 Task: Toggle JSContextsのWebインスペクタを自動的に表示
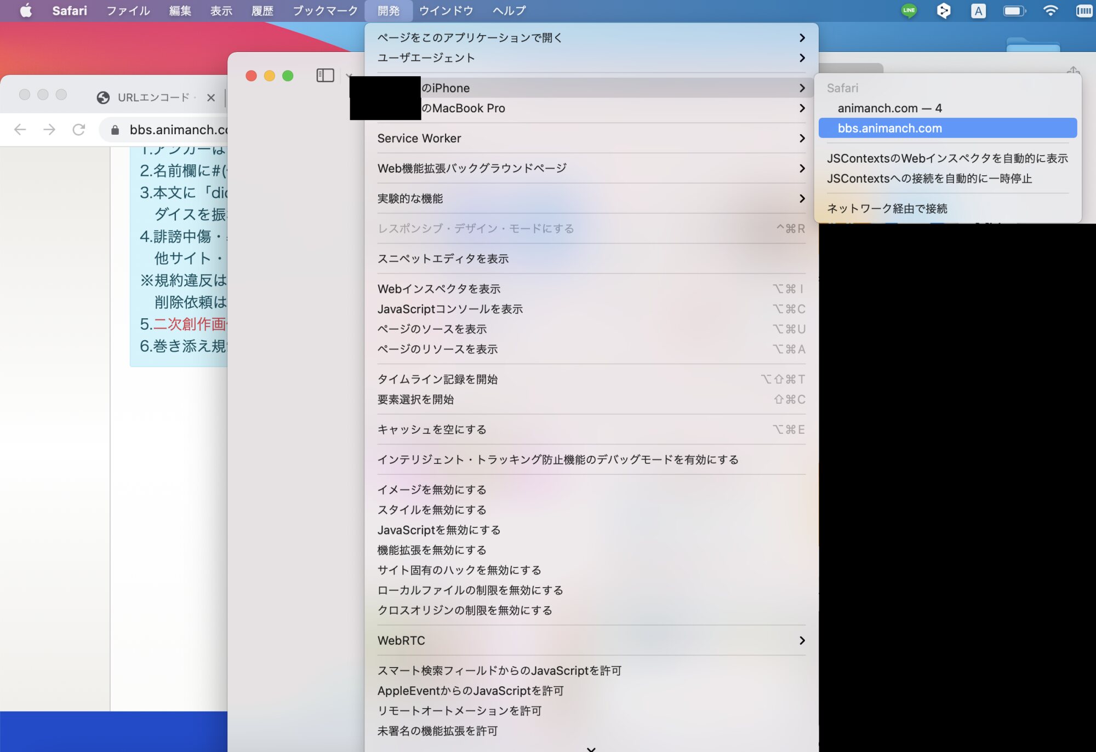tap(947, 158)
